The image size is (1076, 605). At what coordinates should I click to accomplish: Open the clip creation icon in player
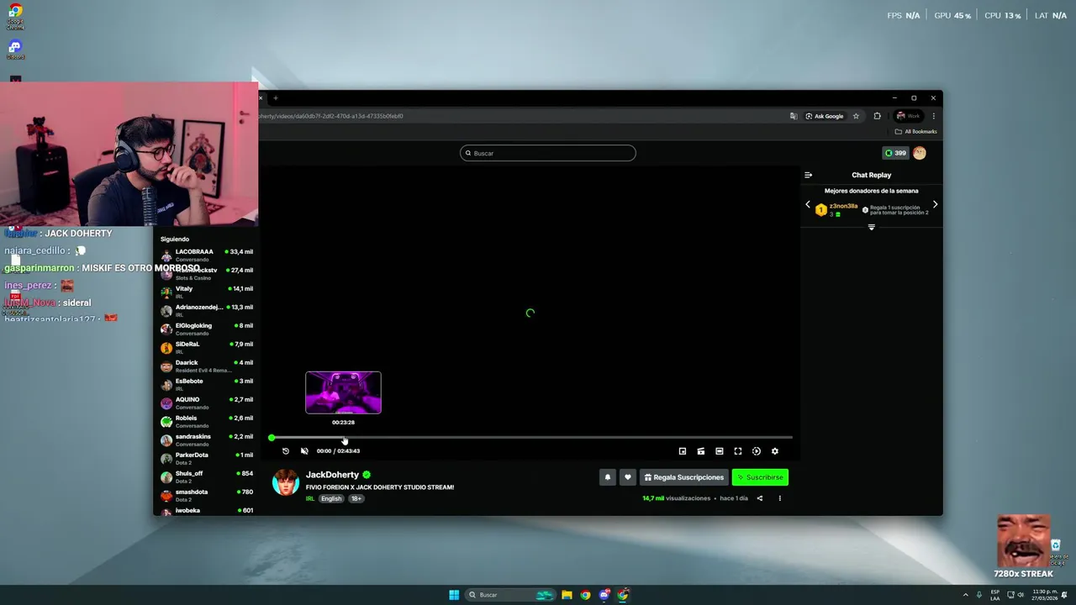click(701, 451)
